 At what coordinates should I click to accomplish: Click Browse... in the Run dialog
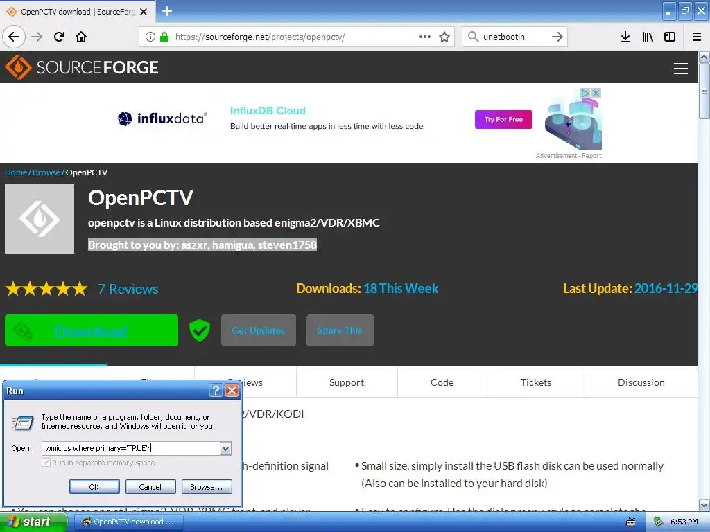207,487
